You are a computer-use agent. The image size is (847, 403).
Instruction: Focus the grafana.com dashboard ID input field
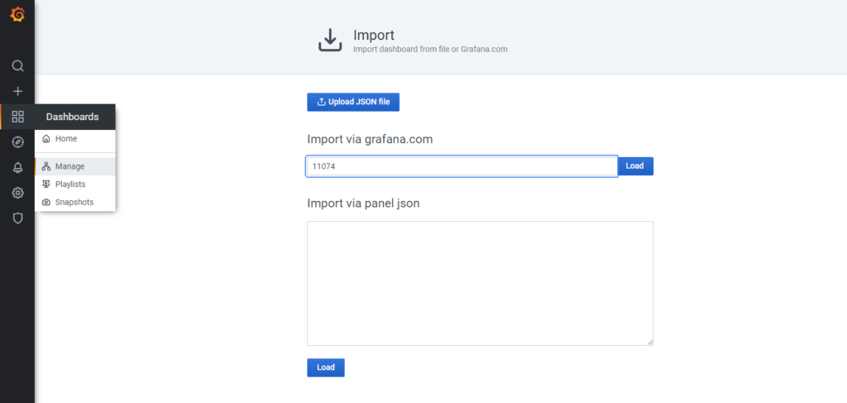(462, 166)
